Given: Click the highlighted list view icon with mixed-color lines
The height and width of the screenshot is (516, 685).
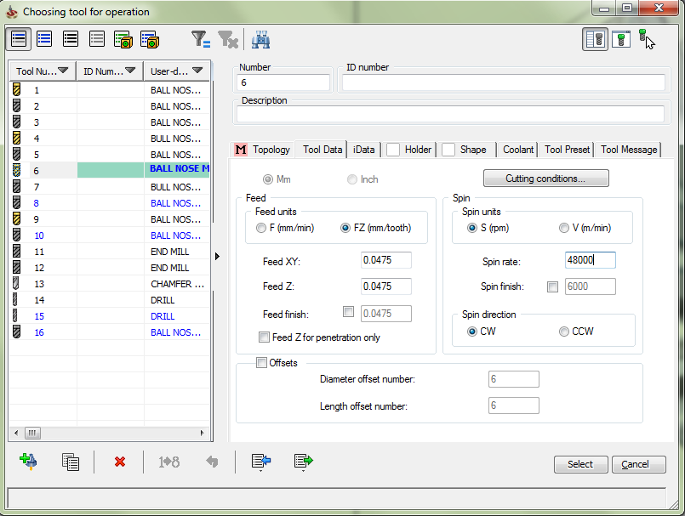Looking at the screenshot, I should pos(19,39).
